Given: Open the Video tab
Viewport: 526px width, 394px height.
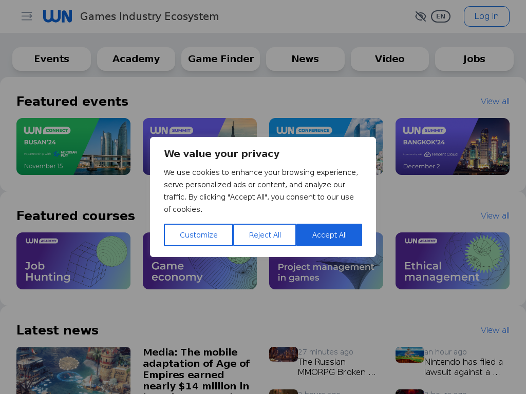Looking at the screenshot, I should [390, 58].
